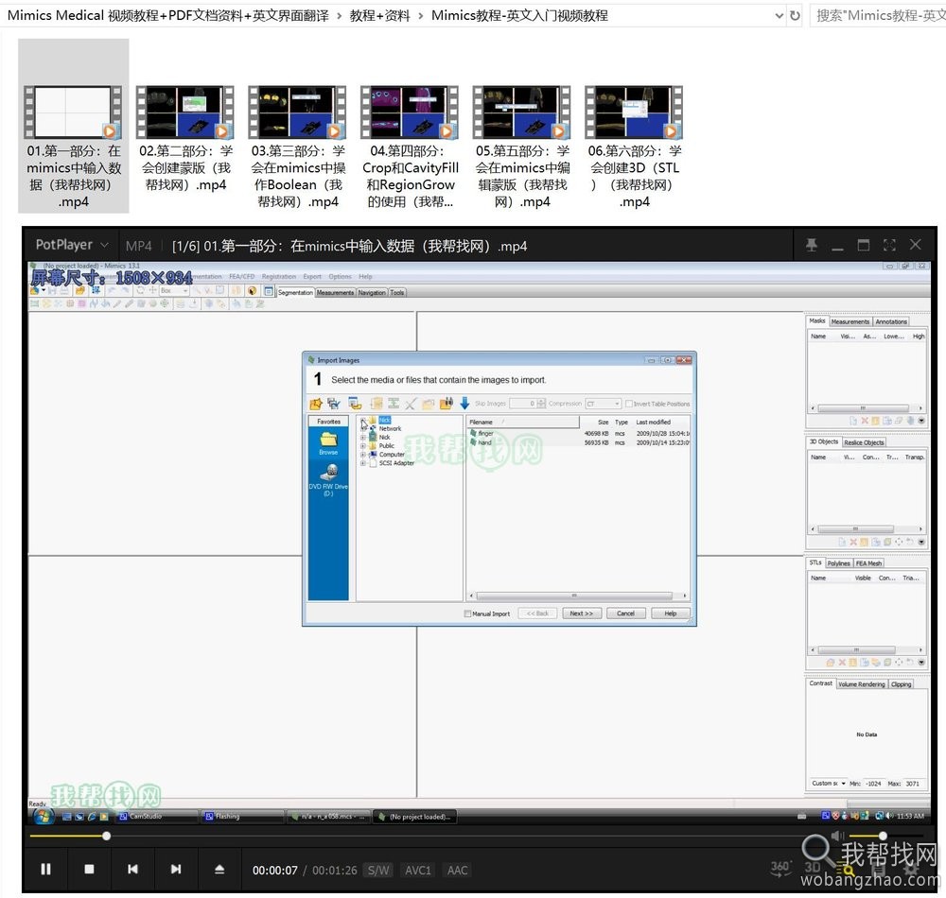The width and height of the screenshot is (946, 898).
Task: Pause the PotPlayer video
Action: click(45, 869)
